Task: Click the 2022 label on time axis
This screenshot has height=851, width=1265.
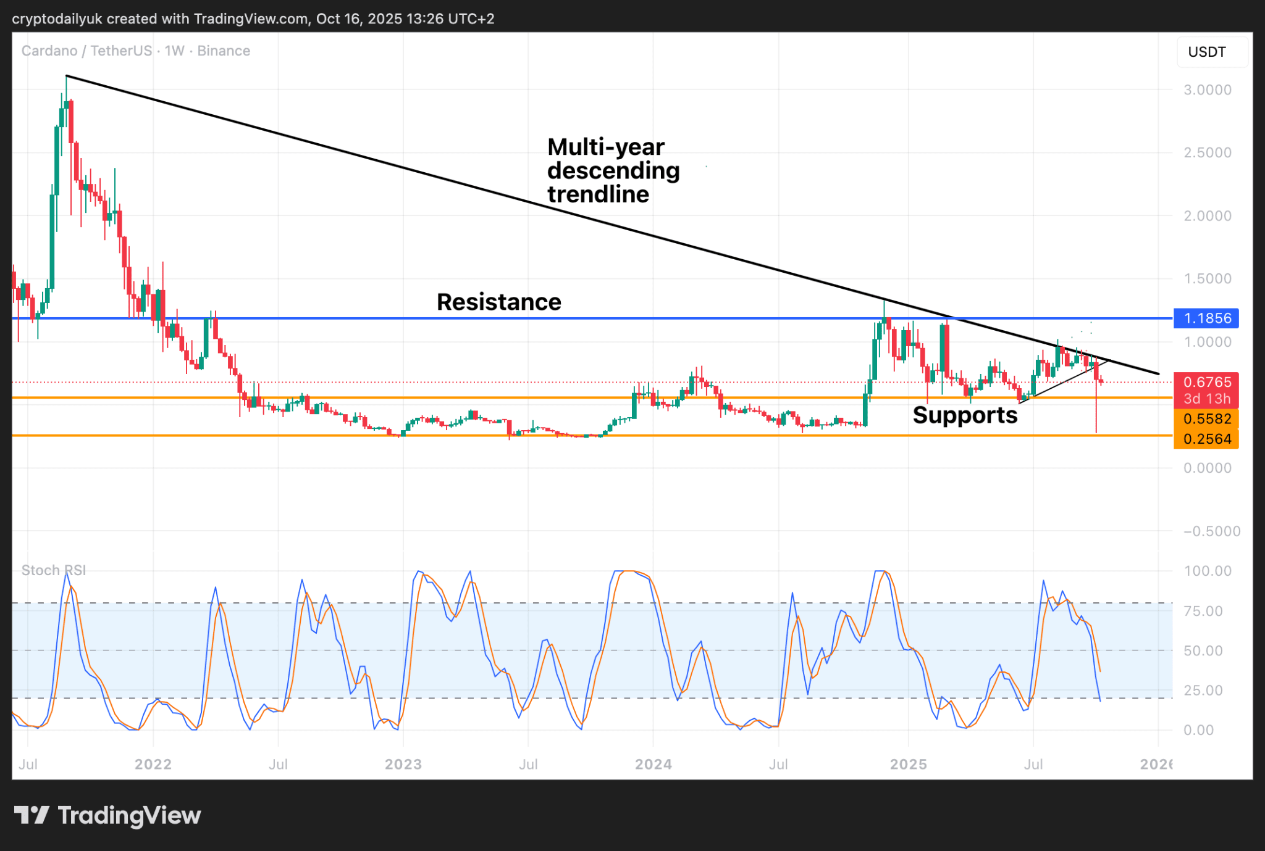Action: (153, 765)
